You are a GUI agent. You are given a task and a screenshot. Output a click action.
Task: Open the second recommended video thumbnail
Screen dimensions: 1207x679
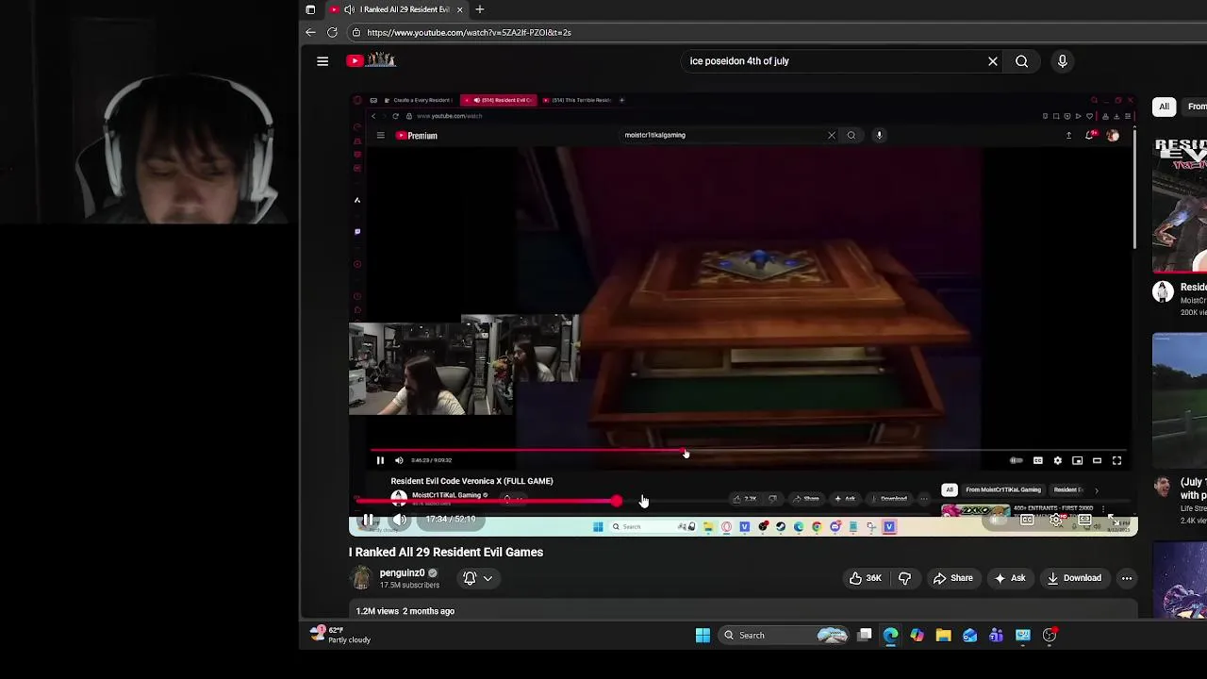pos(1180,401)
